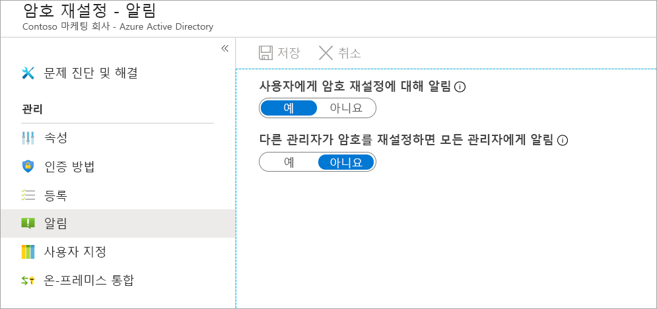Click the wrench icon for 문제 진단 및 해결

(28, 73)
